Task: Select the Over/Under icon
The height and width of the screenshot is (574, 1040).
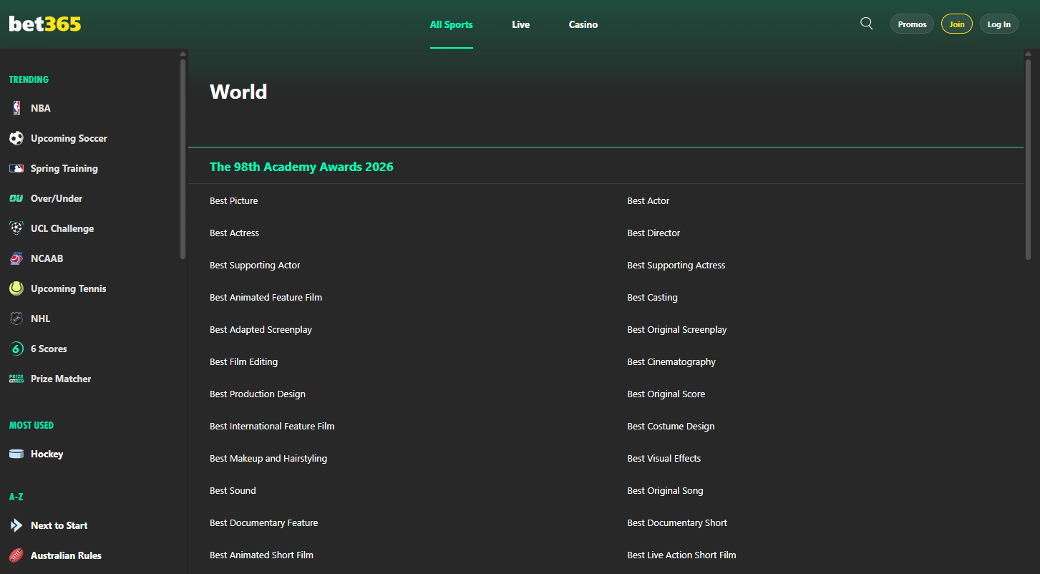Action: coord(16,198)
